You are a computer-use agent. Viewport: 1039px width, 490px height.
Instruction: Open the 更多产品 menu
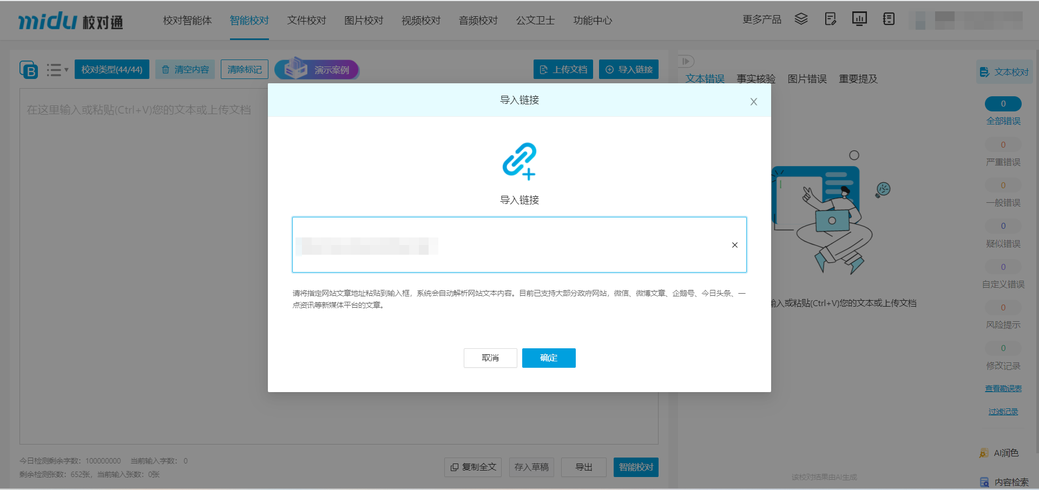(761, 19)
